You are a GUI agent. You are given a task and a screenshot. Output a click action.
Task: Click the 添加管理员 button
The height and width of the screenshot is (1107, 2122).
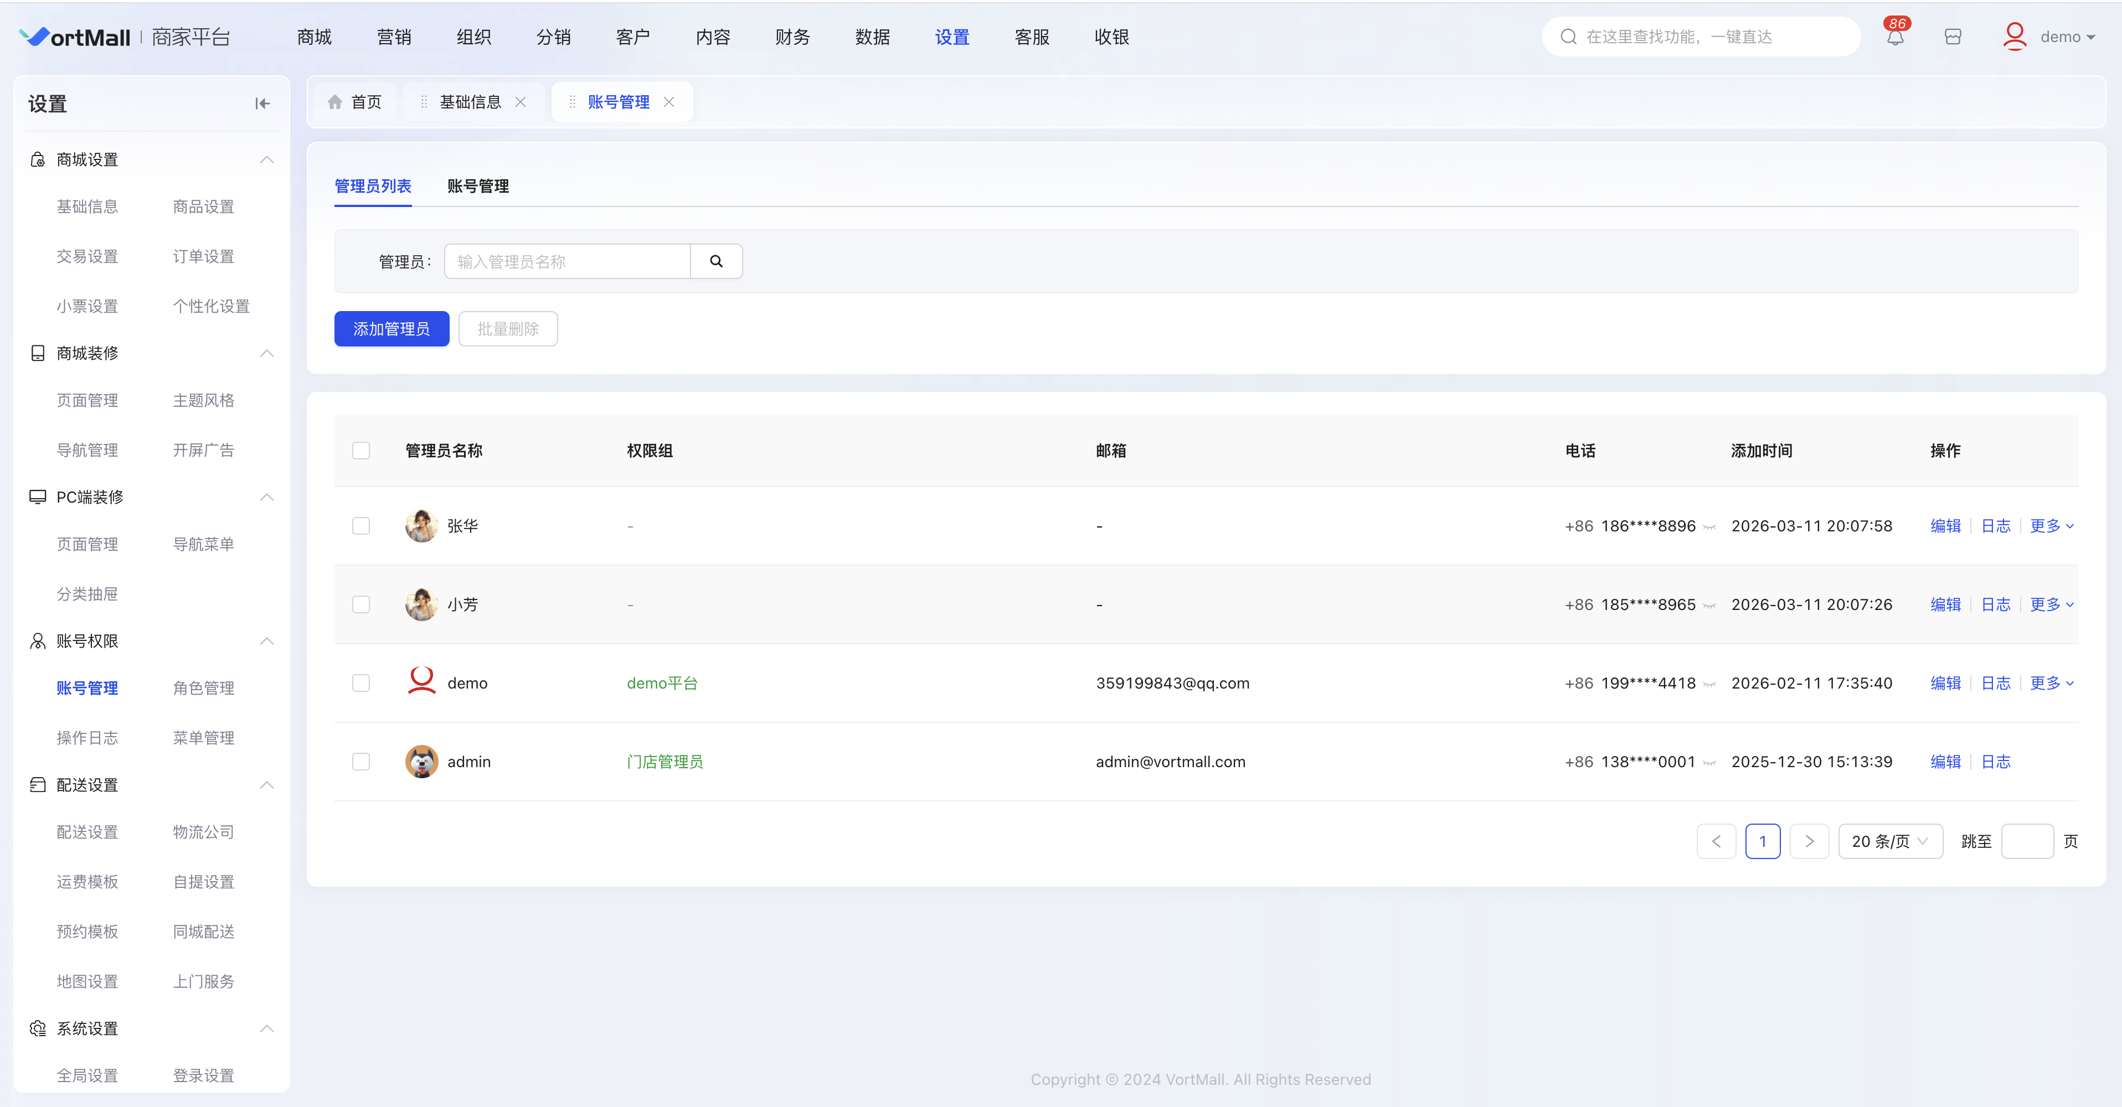click(392, 329)
